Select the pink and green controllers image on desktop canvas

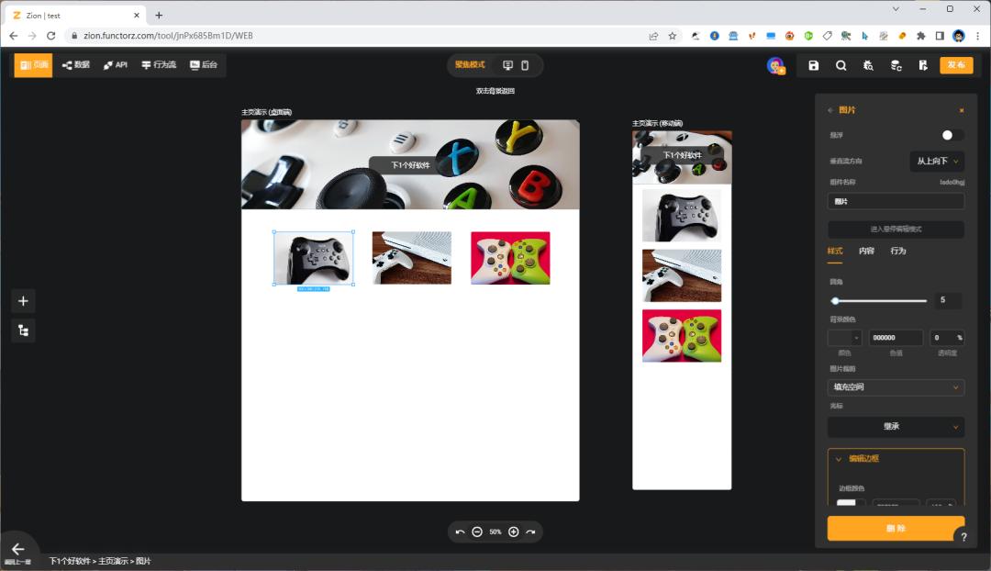(x=510, y=258)
